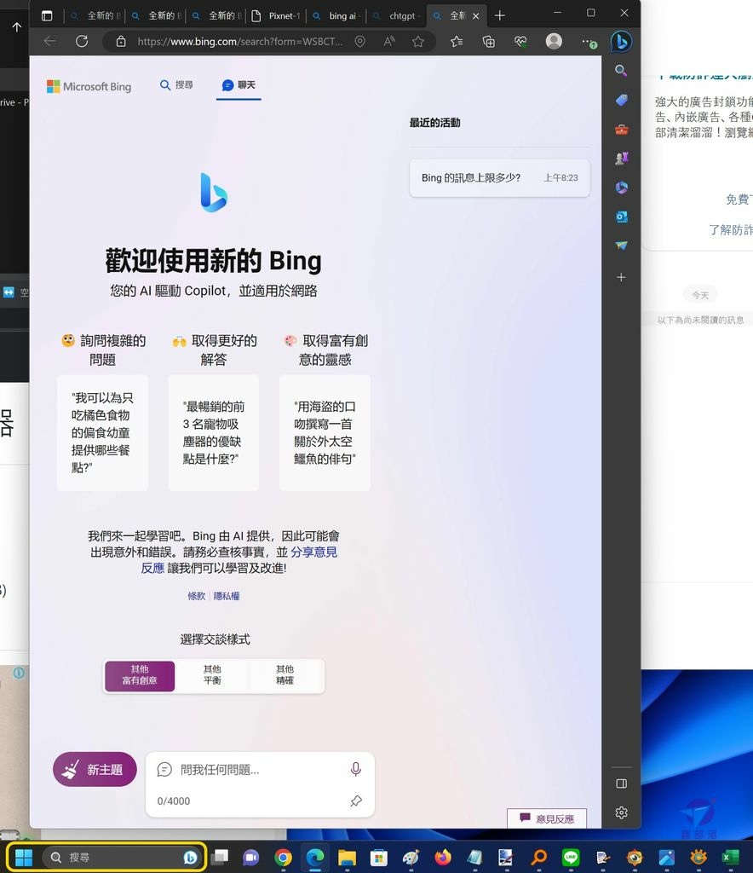Open Browser essentials heart icon
The image size is (753, 873).
[x=520, y=41]
